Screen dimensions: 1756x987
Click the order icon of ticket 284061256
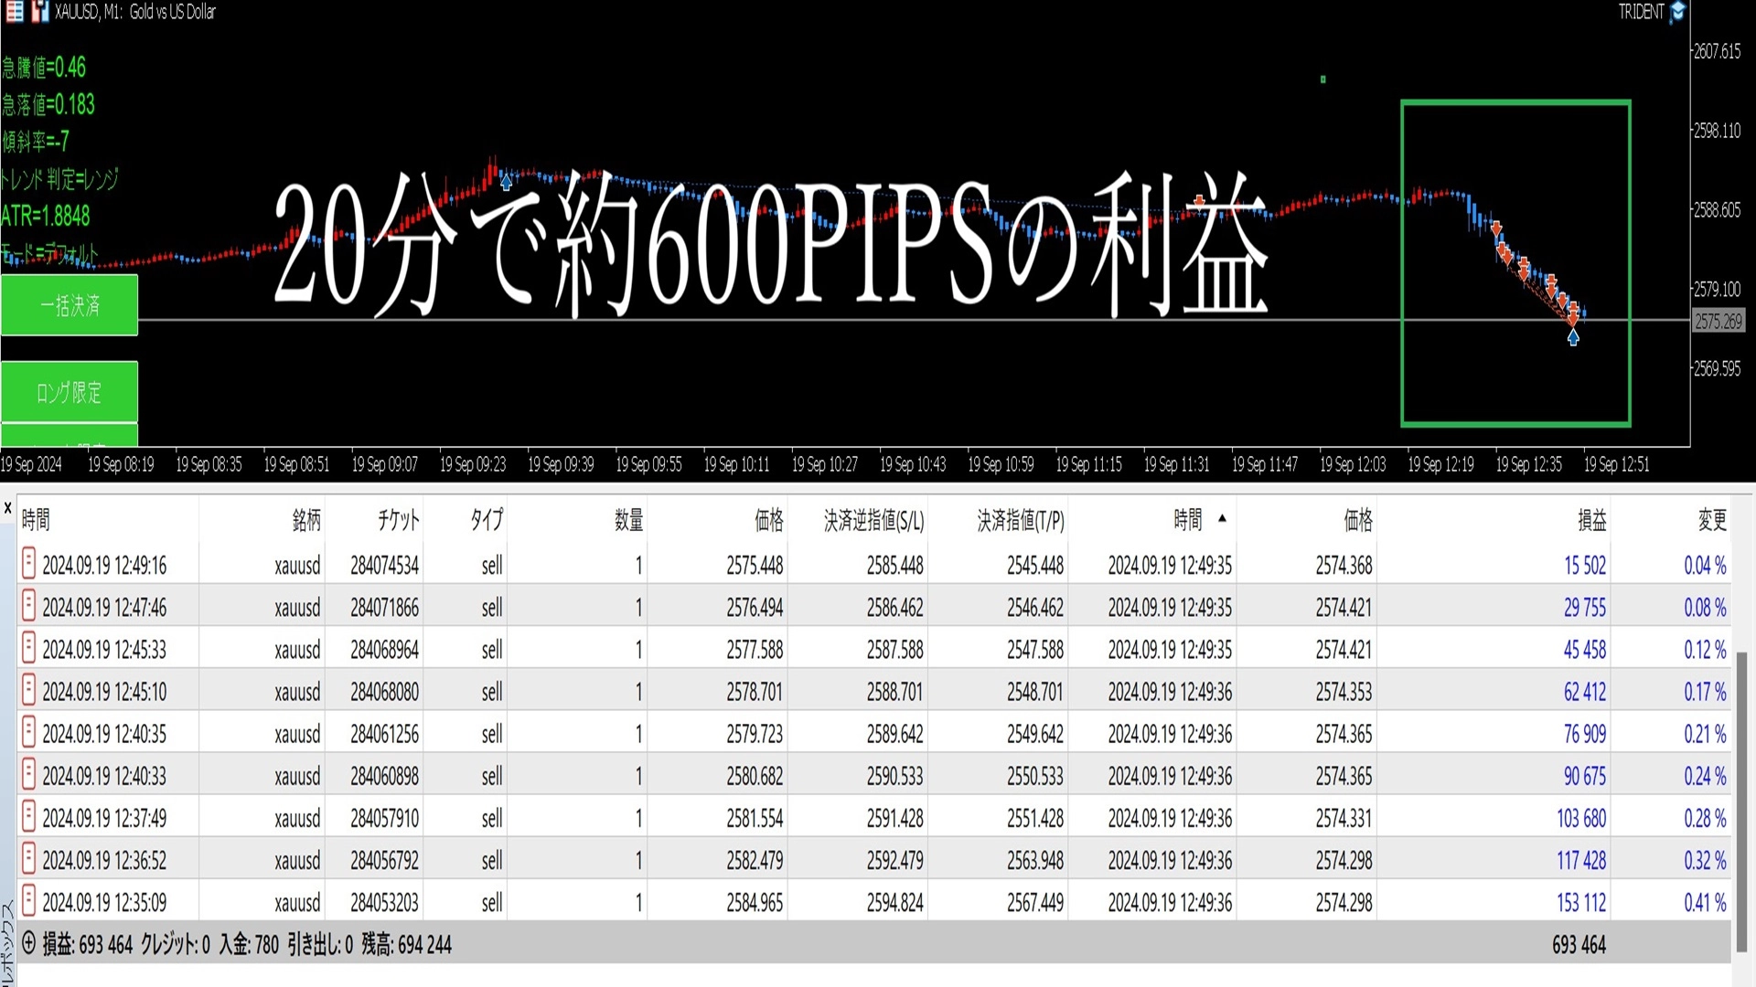coord(28,733)
